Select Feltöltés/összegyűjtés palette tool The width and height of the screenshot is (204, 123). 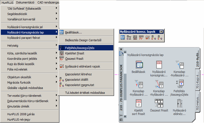(x=179, y=88)
